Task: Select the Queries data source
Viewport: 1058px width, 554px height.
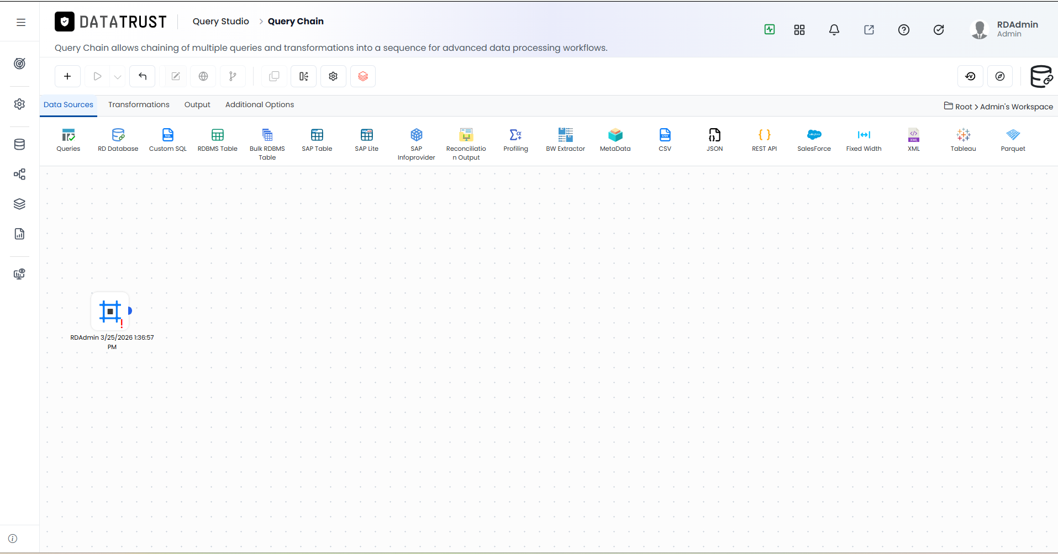Action: click(69, 140)
